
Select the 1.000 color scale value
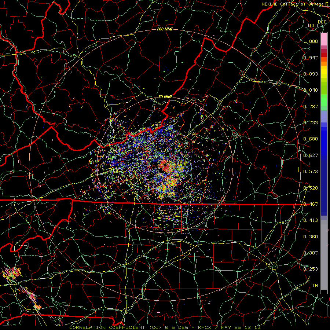click(311, 41)
